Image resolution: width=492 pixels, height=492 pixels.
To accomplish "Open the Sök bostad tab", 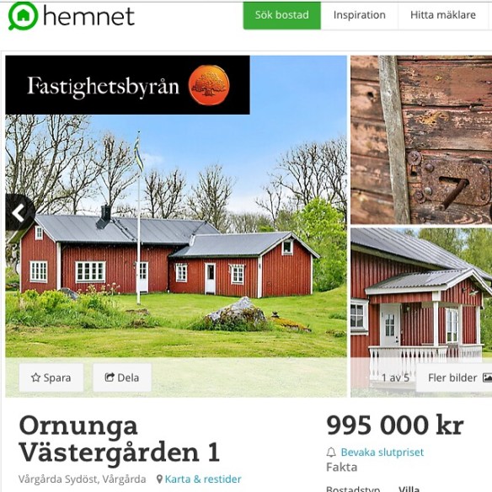I will pyautogui.click(x=281, y=15).
